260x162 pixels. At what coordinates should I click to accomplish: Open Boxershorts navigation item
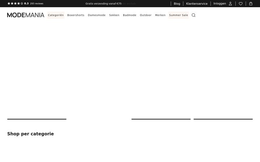[x=76, y=15]
